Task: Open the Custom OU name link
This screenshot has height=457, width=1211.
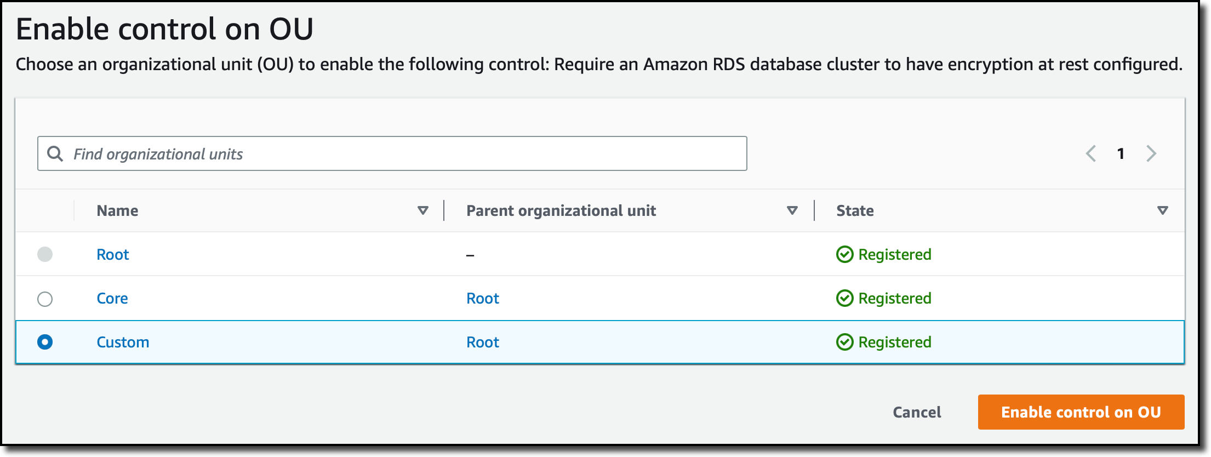Action: coord(123,342)
